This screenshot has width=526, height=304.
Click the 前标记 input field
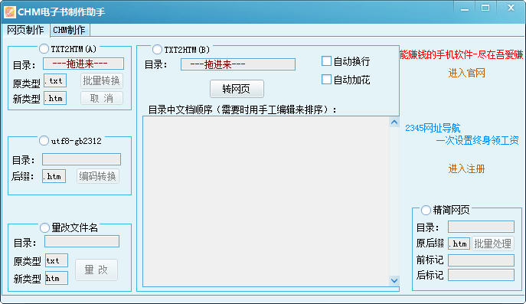point(481,260)
